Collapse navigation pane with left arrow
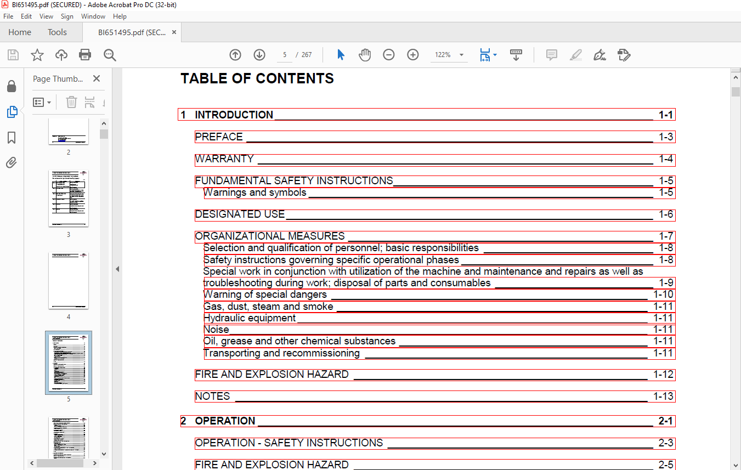The height and width of the screenshot is (470, 741). point(117,269)
